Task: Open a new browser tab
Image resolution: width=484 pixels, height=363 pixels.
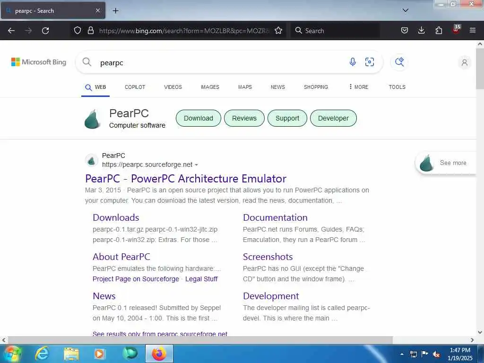Action: 115,10
